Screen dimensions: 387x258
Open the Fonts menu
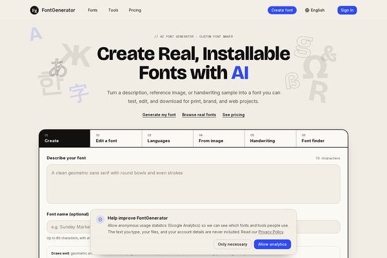[x=92, y=10]
